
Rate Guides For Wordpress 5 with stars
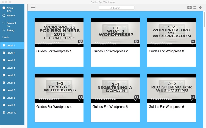[x=105, y=99]
